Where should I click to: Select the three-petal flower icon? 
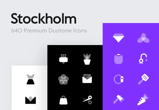pyautogui.click(x=143, y=38)
